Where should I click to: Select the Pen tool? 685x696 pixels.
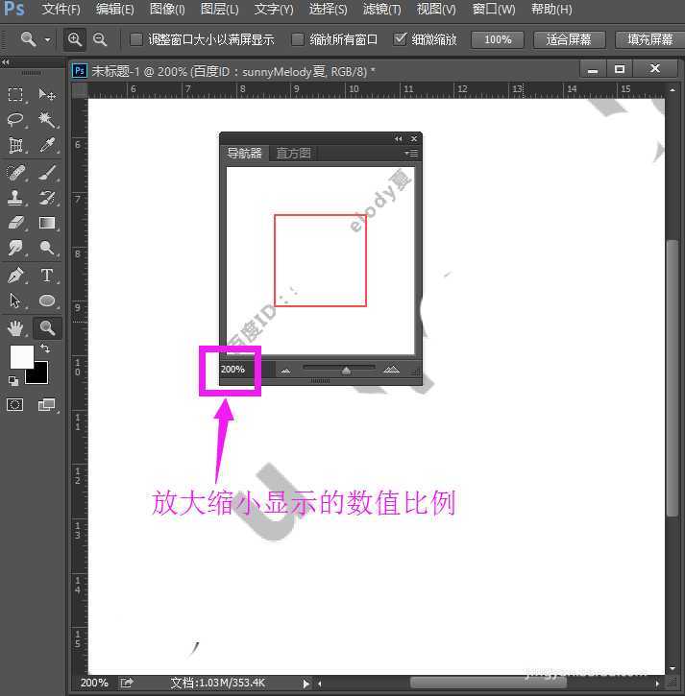click(16, 276)
